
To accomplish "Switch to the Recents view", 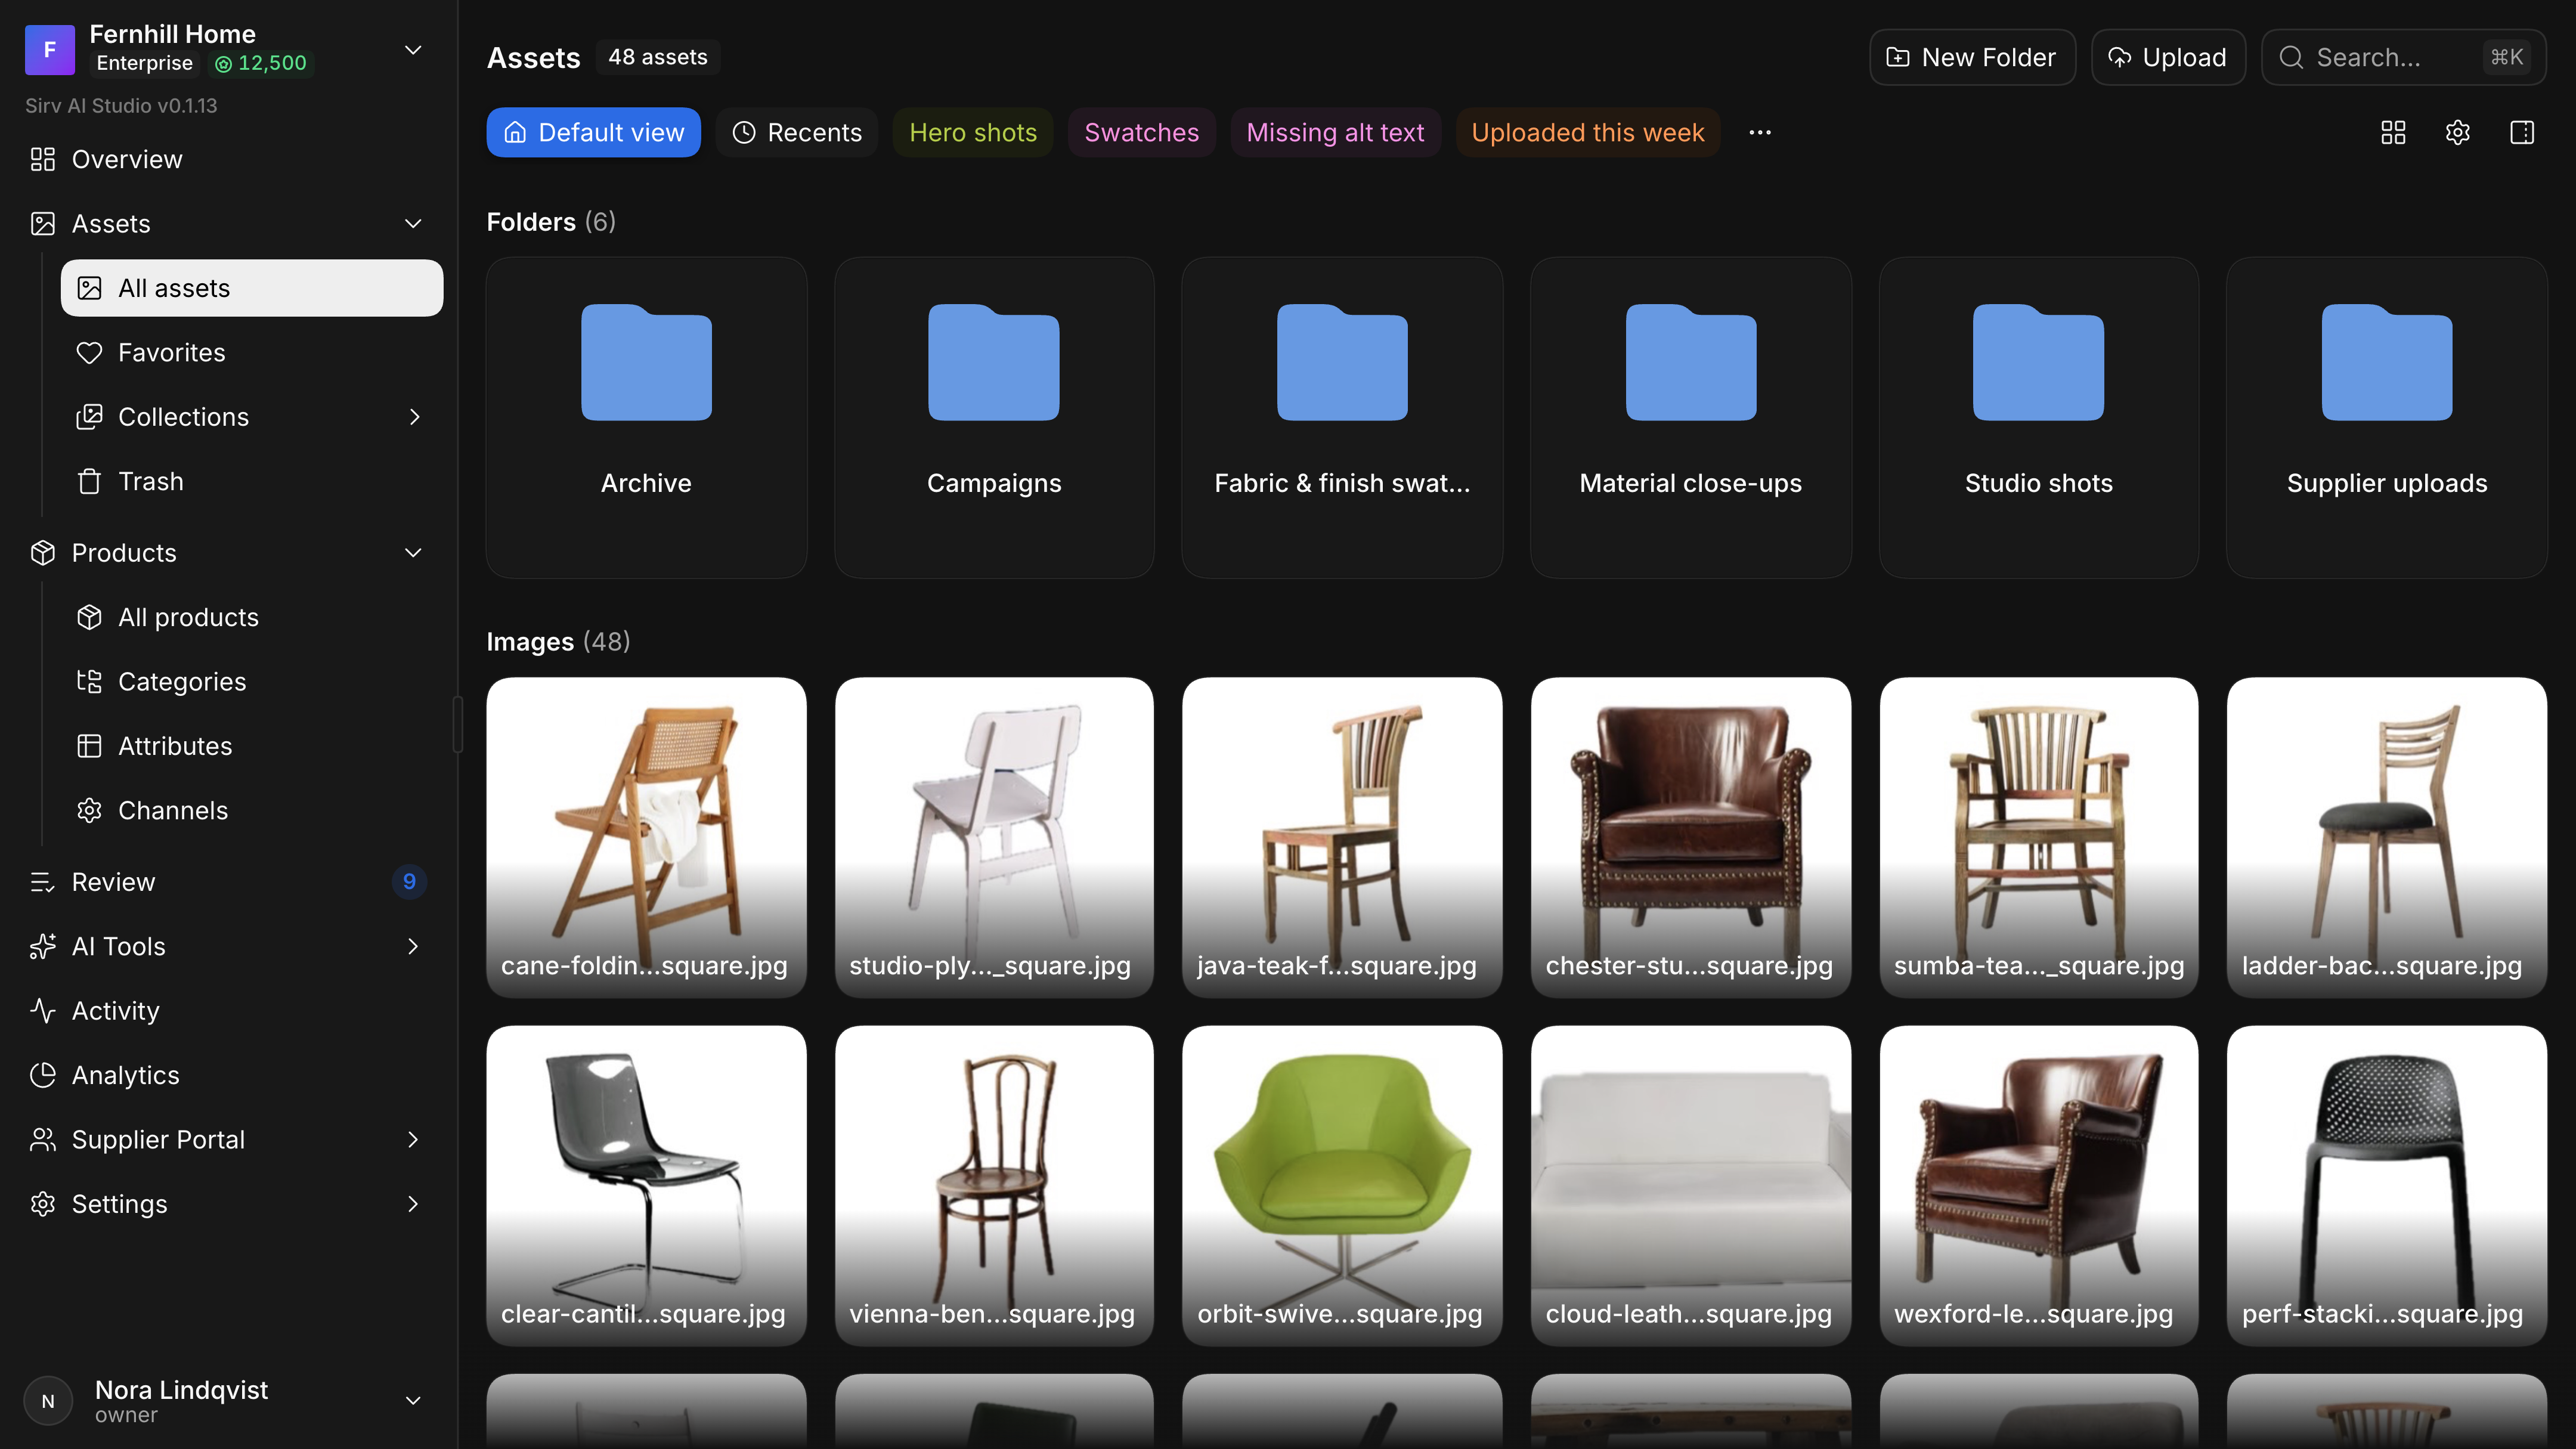I will [x=797, y=132].
